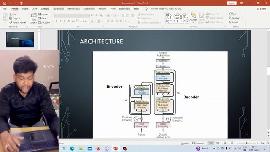Select the text box shape in shapes gallery
This screenshot has height=152, width=270.
[x=167, y=14]
